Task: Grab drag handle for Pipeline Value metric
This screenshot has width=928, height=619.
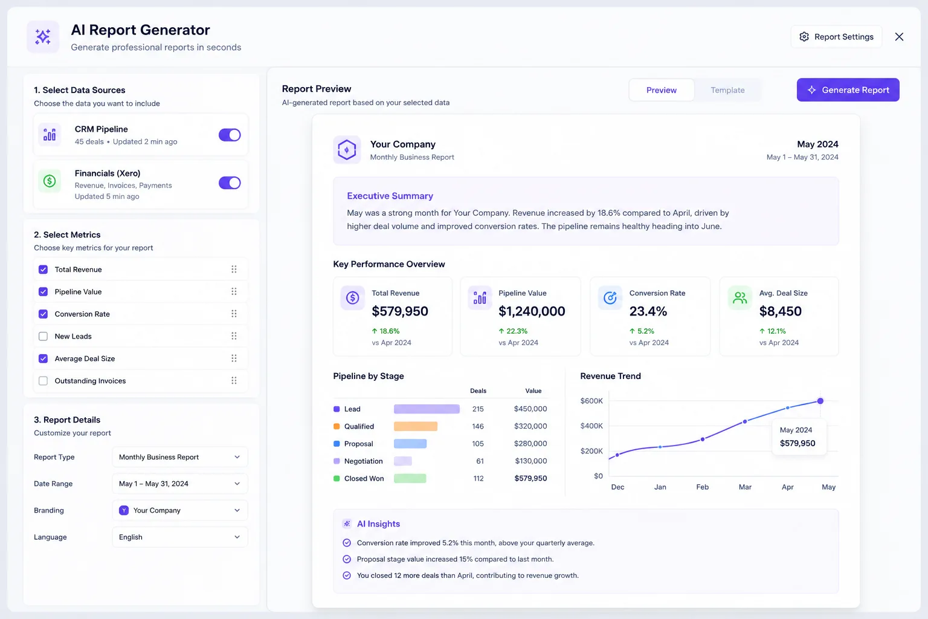Action: [234, 291]
